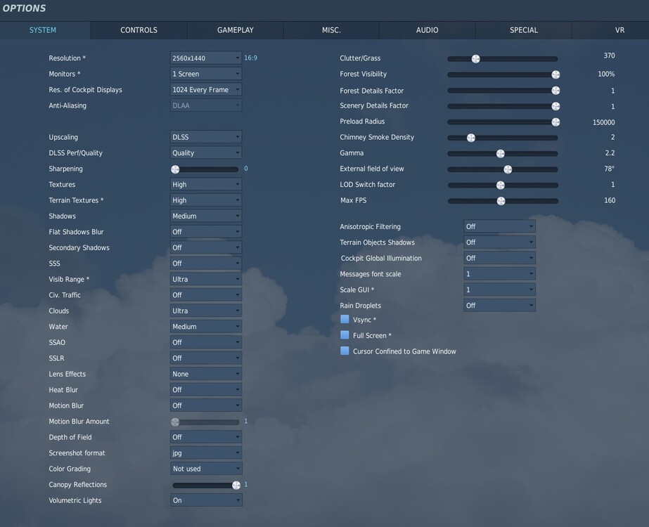Image resolution: width=649 pixels, height=527 pixels.
Task: Expand the Volumetric Lights dropdown
Action: [205, 500]
